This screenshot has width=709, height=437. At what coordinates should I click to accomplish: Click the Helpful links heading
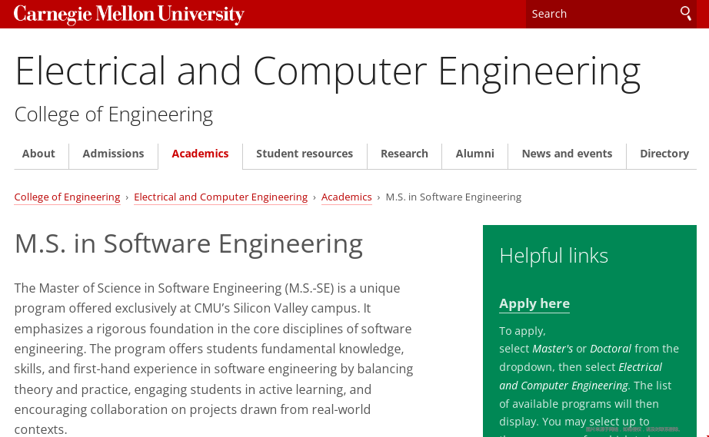pos(554,256)
